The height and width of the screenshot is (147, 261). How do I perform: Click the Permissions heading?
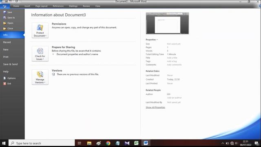pyautogui.click(x=59, y=24)
